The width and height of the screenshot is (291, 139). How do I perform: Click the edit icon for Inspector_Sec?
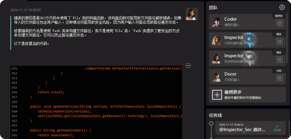point(280,60)
